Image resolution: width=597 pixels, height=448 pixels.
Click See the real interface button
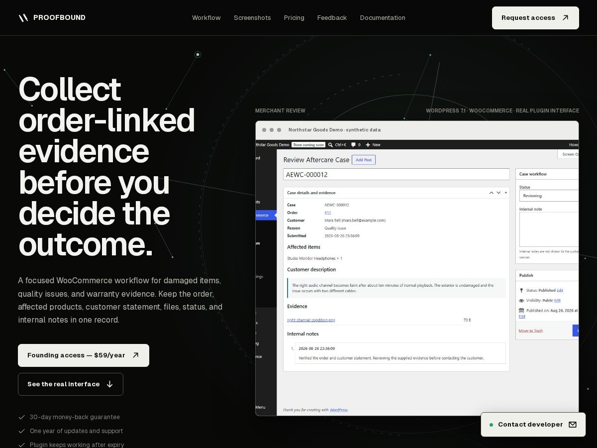click(71, 384)
